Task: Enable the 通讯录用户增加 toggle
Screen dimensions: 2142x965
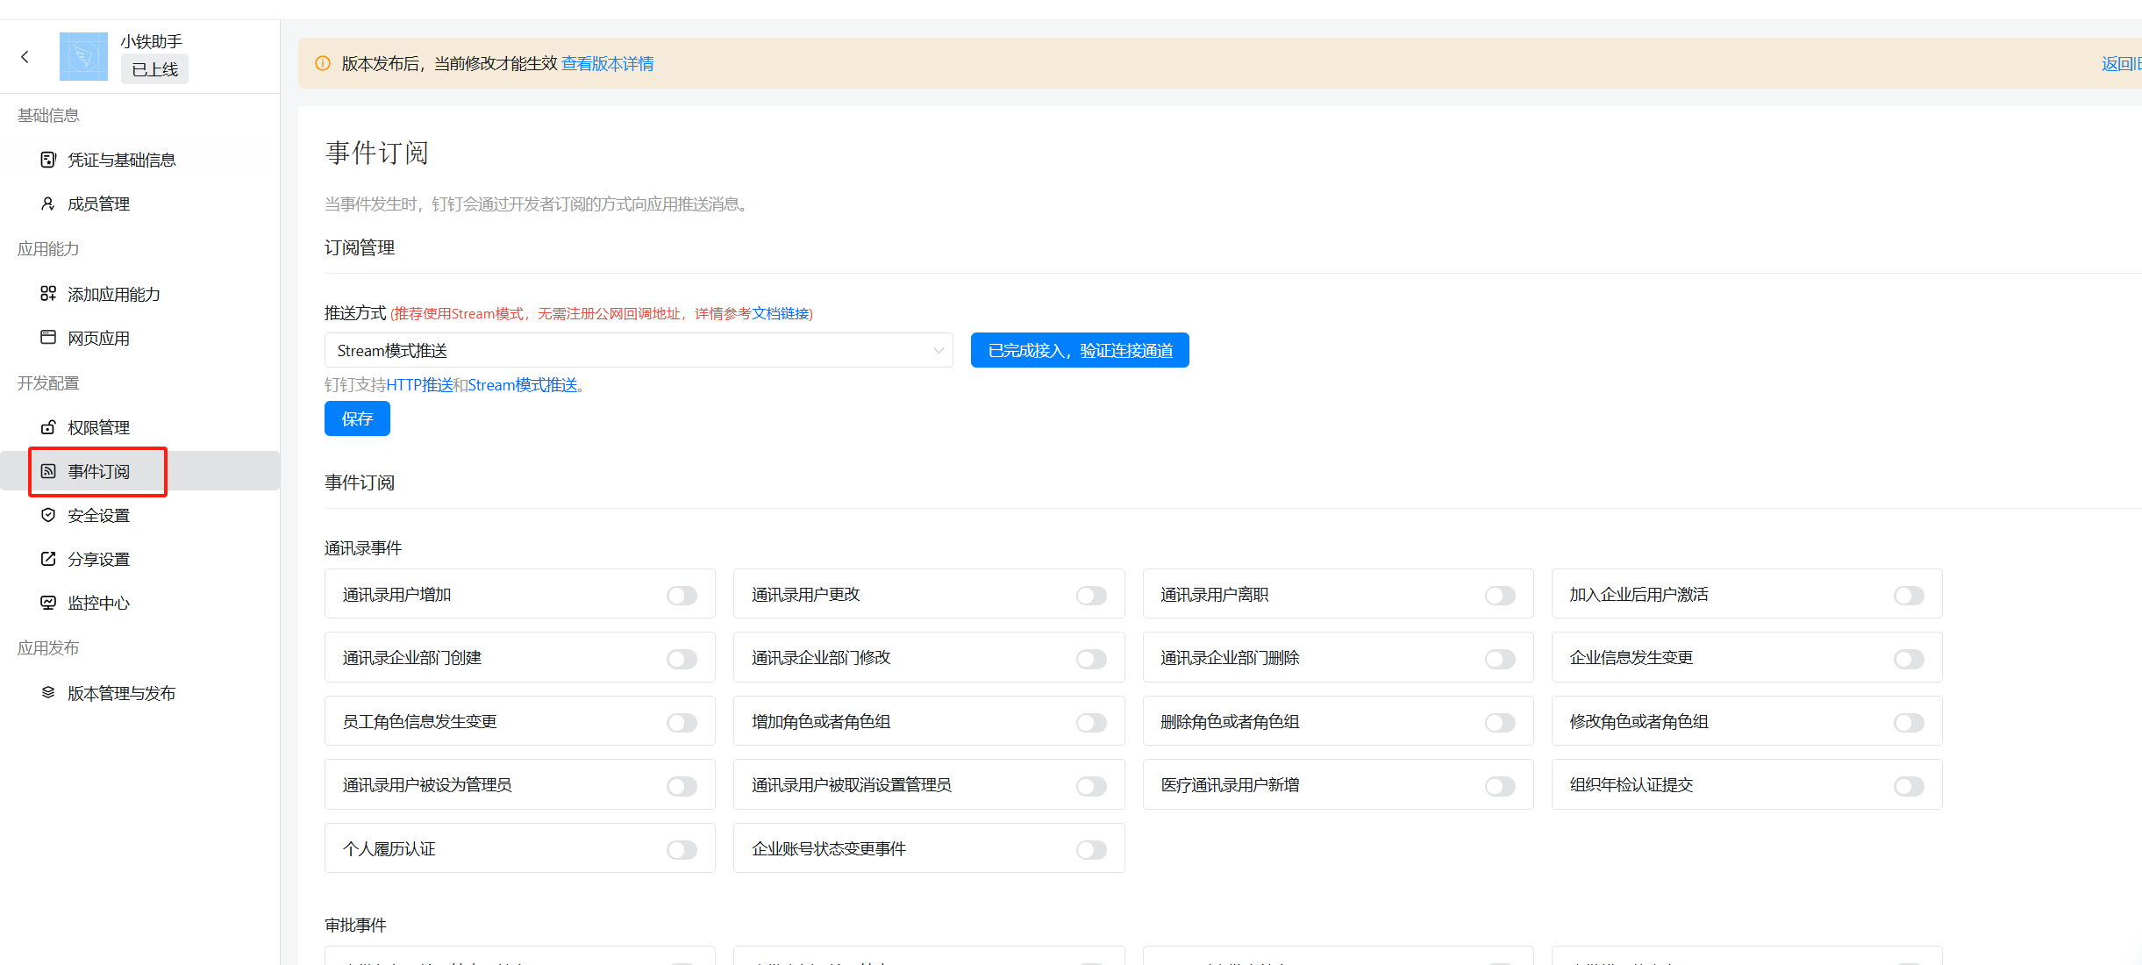Action: [x=682, y=596]
